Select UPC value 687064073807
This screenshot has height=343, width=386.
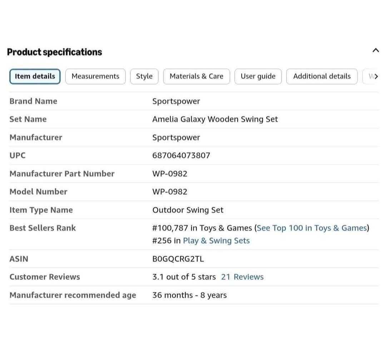[181, 156]
